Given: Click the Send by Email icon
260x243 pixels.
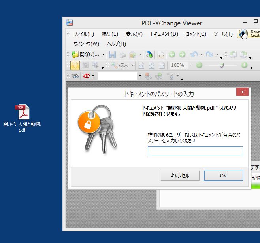Looking at the screenshot, I should [132, 55].
